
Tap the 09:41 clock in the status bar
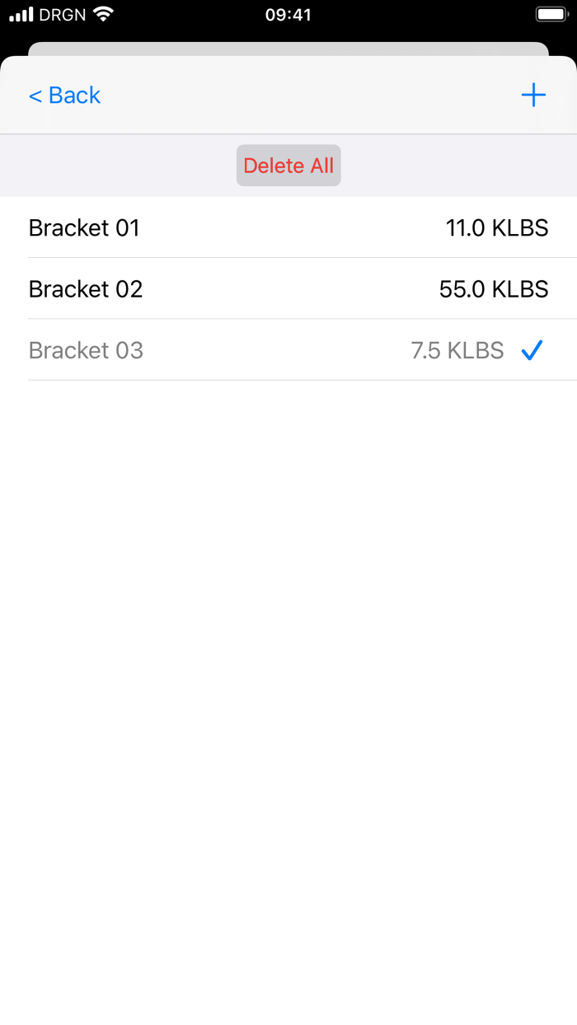288,14
